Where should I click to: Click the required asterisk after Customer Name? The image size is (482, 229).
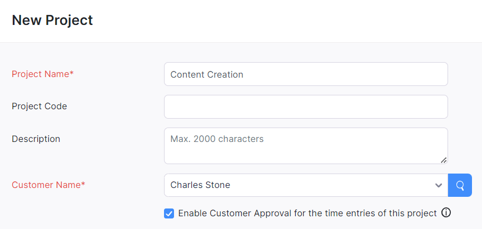[x=83, y=184]
